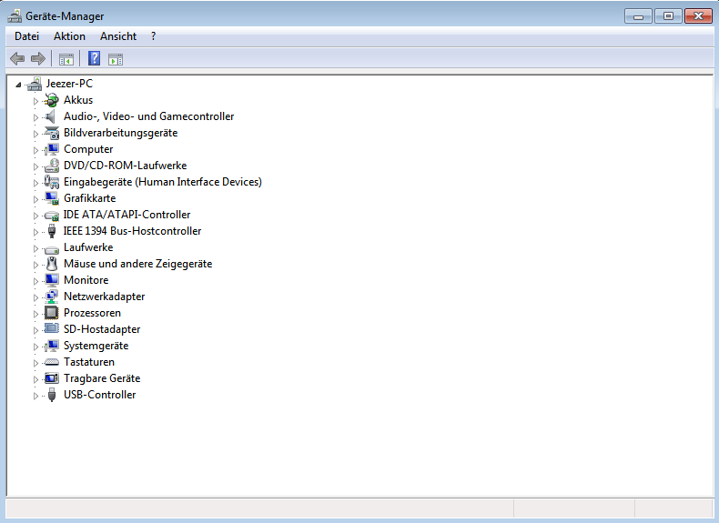
Task: Expand Audio-, Video- und Gamecontroller
Action: [x=35, y=117]
